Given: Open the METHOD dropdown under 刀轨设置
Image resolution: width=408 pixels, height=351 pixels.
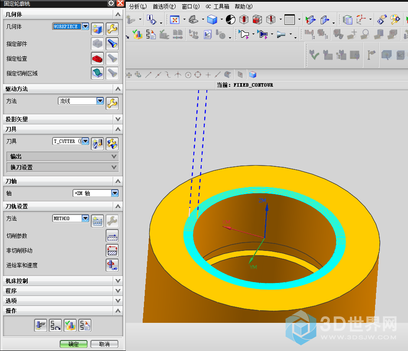Looking at the screenshot, I should [x=85, y=218].
